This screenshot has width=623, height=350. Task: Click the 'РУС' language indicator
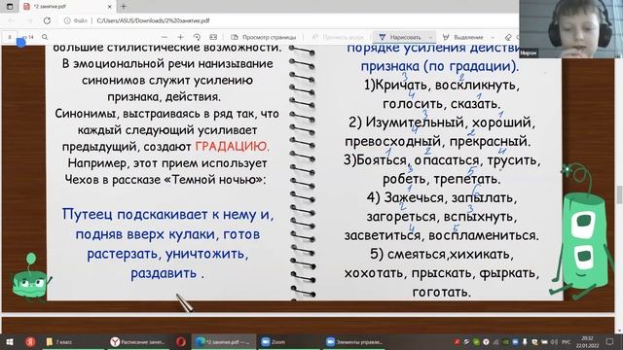pos(567,341)
